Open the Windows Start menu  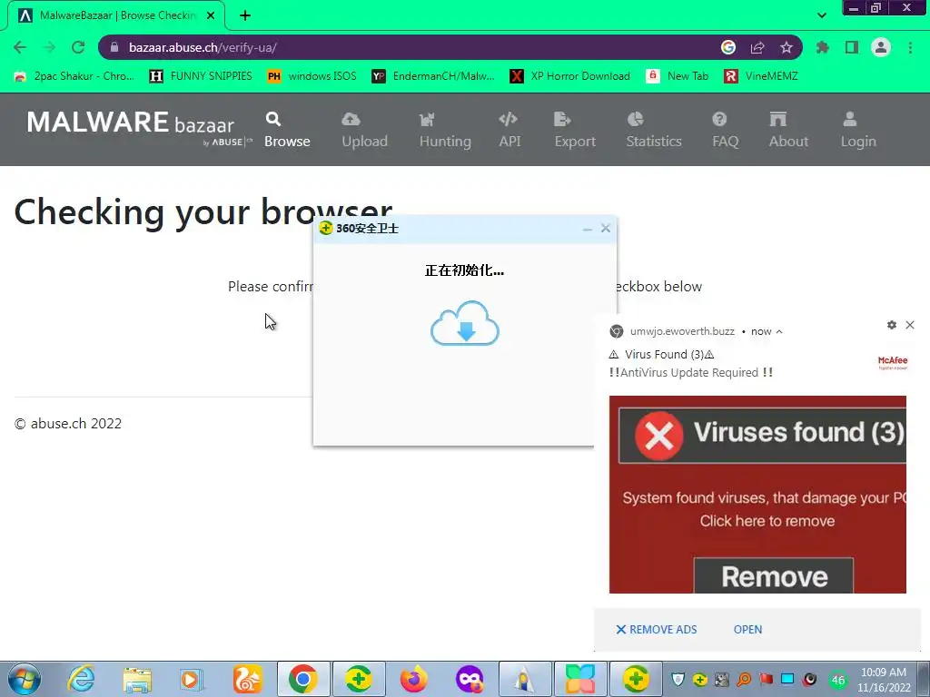(25, 679)
